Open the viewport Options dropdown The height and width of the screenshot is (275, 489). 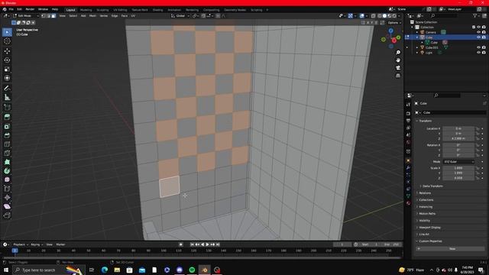point(394,23)
